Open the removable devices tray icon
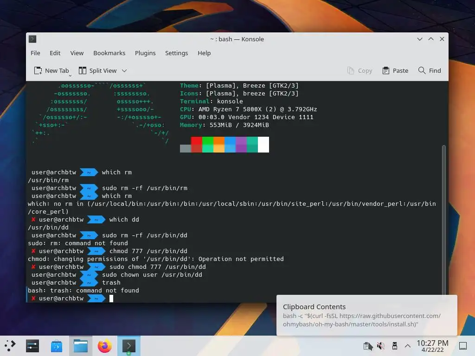This screenshot has height=356, width=475. click(394, 346)
